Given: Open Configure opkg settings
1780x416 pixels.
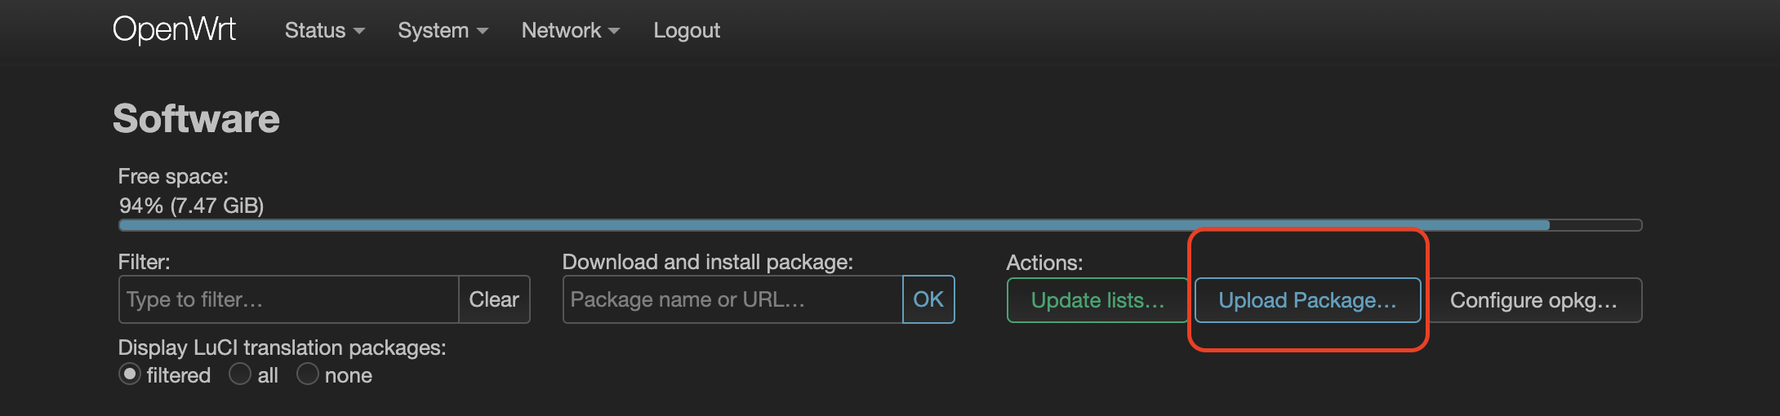Looking at the screenshot, I should tap(1533, 300).
